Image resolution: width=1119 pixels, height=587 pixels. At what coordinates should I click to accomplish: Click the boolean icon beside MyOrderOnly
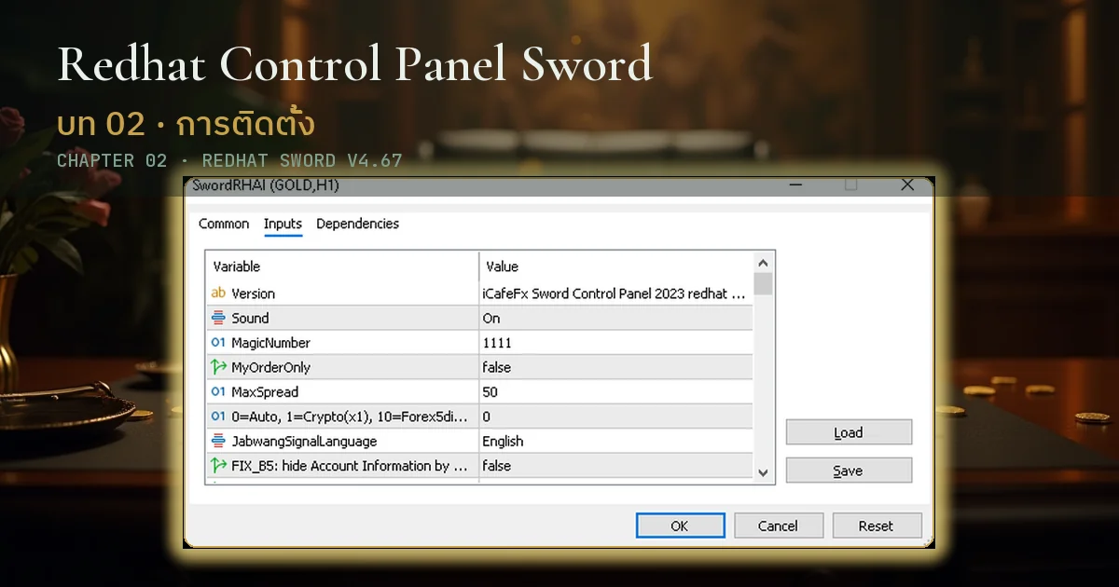[218, 367]
